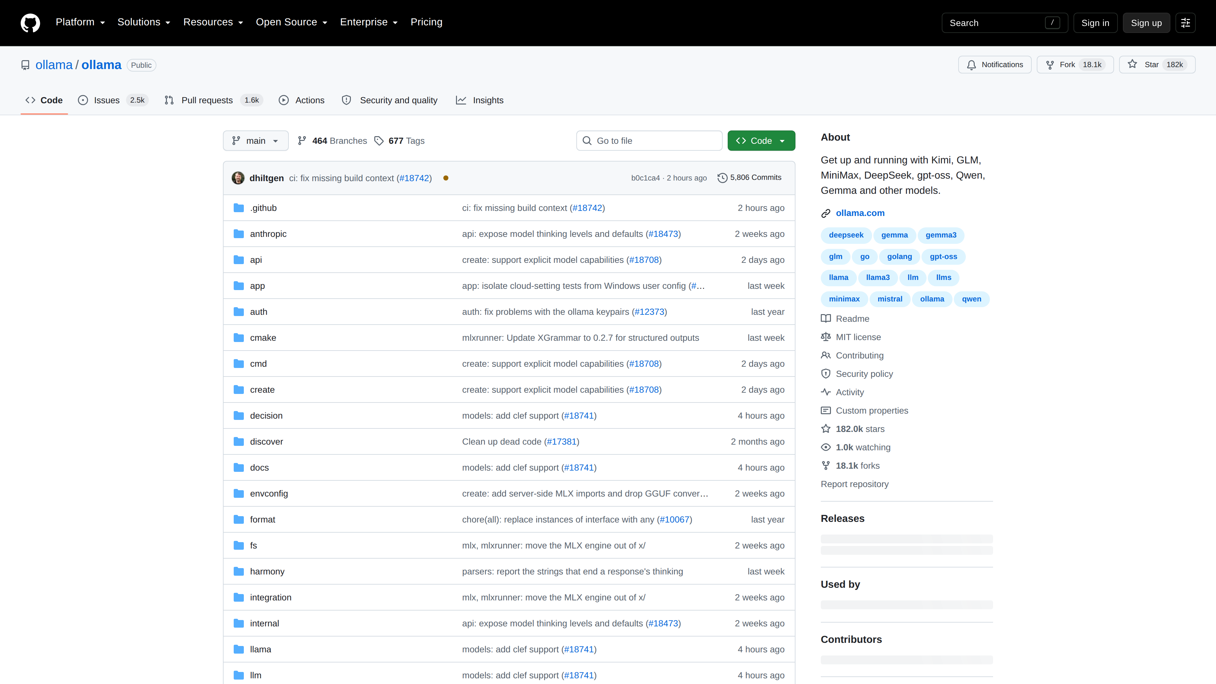The width and height of the screenshot is (1216, 684).
Task: Click dhiltgen's avatar in latest commit
Action: [238, 178]
